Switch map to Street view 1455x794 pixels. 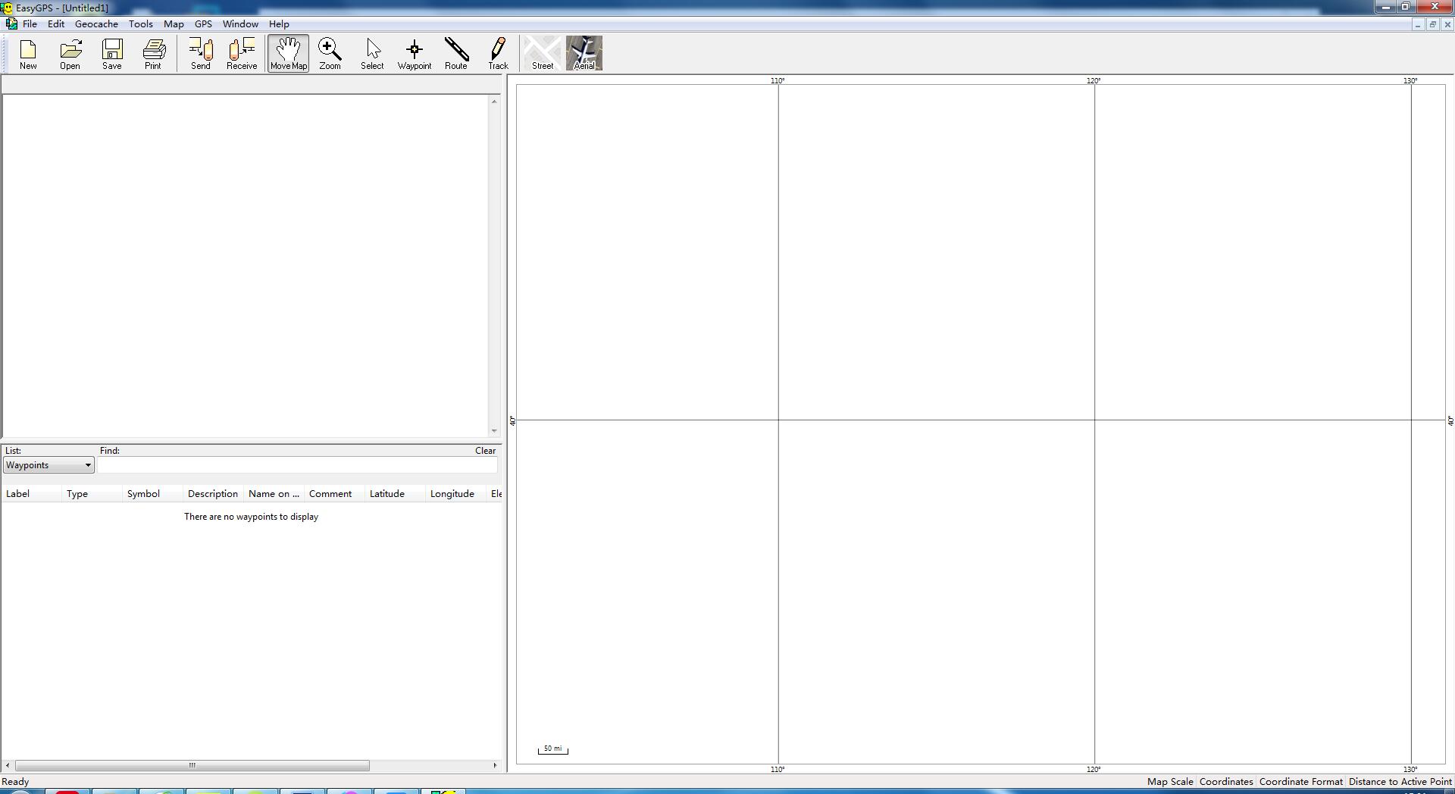click(x=543, y=53)
